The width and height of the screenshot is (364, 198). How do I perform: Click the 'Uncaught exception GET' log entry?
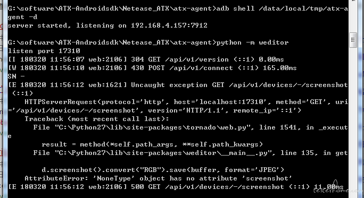click(178, 85)
